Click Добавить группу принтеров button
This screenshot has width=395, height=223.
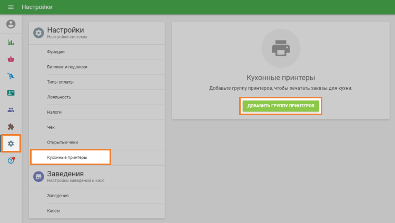pyautogui.click(x=281, y=106)
